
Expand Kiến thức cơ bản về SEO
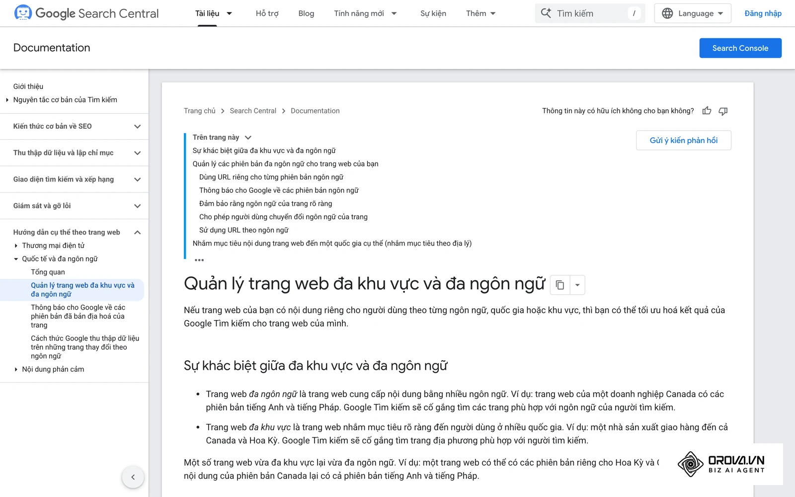(138, 126)
